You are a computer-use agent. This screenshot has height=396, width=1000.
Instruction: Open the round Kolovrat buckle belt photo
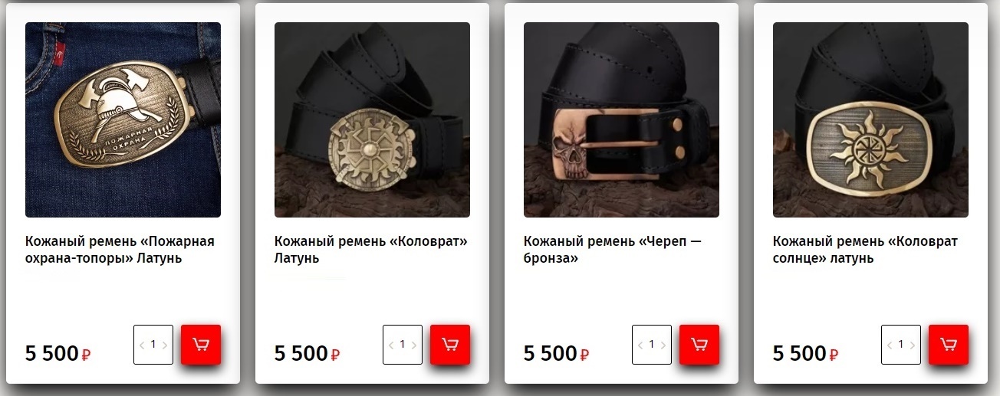point(372,119)
